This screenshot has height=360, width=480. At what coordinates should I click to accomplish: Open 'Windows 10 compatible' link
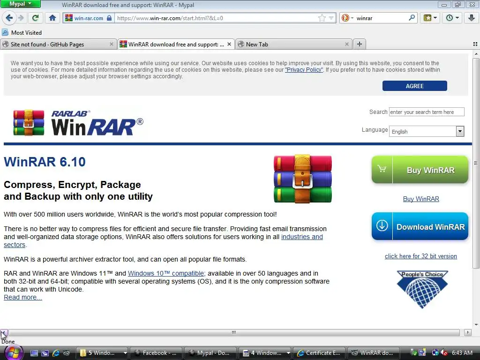pos(166,273)
